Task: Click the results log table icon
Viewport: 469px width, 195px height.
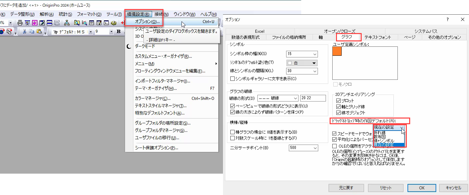Action: coord(92,23)
